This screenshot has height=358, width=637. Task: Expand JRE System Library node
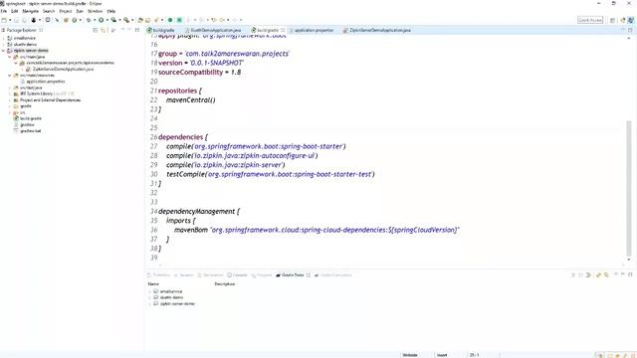(x=10, y=93)
